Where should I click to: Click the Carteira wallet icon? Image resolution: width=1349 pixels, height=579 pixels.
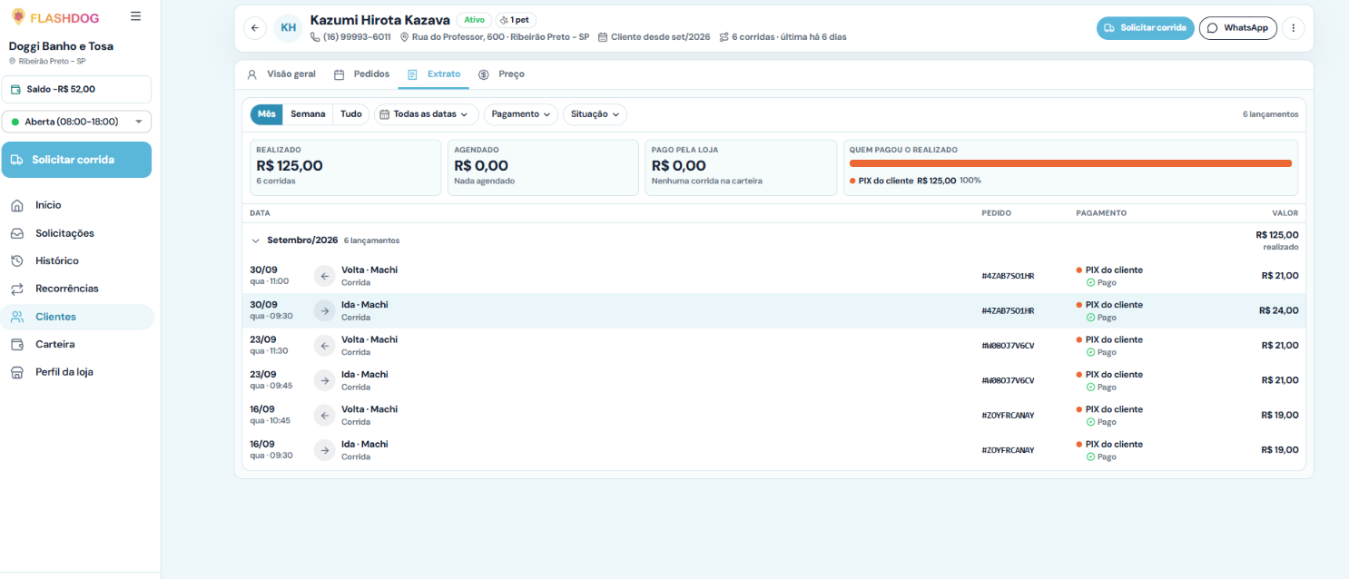17,345
